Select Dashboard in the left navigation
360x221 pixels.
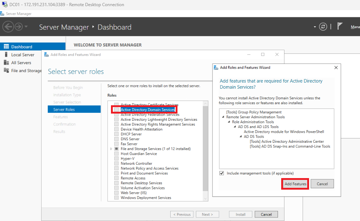[x=33, y=47]
